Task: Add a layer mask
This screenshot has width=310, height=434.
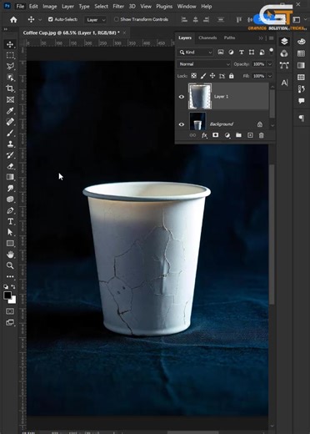Action: pyautogui.click(x=215, y=135)
